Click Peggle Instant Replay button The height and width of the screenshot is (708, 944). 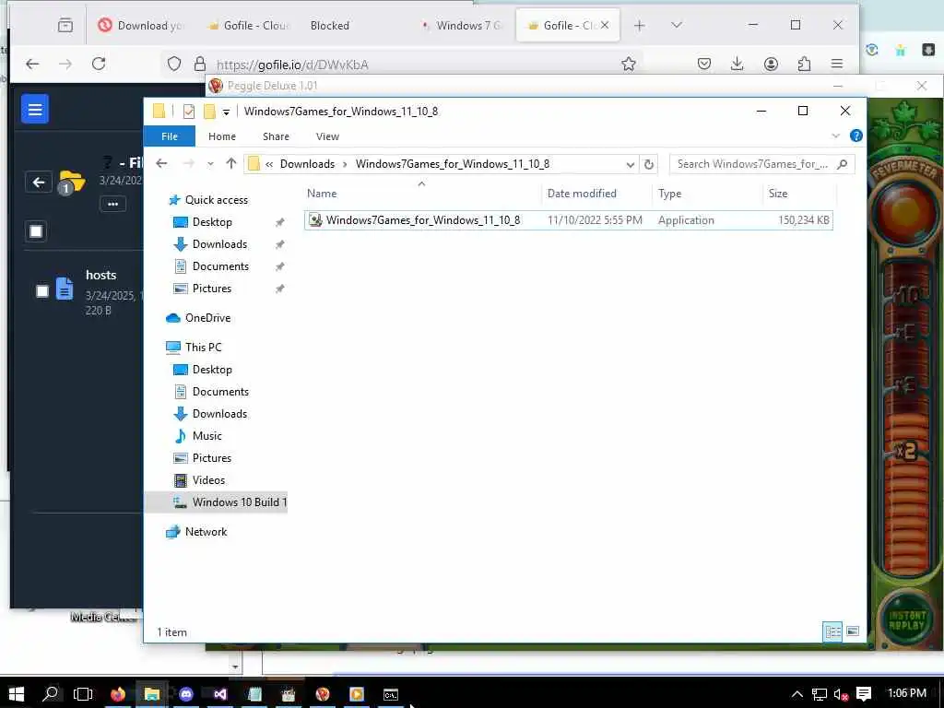907,620
